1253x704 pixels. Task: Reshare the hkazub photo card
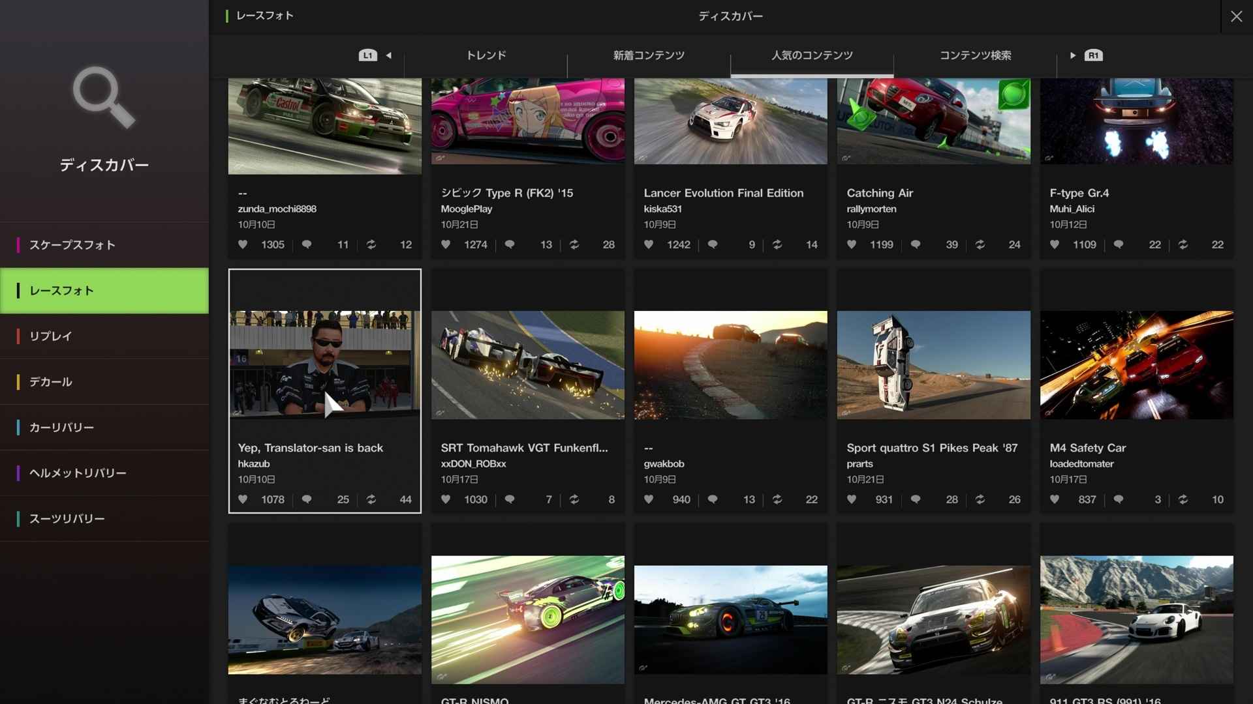(x=371, y=499)
